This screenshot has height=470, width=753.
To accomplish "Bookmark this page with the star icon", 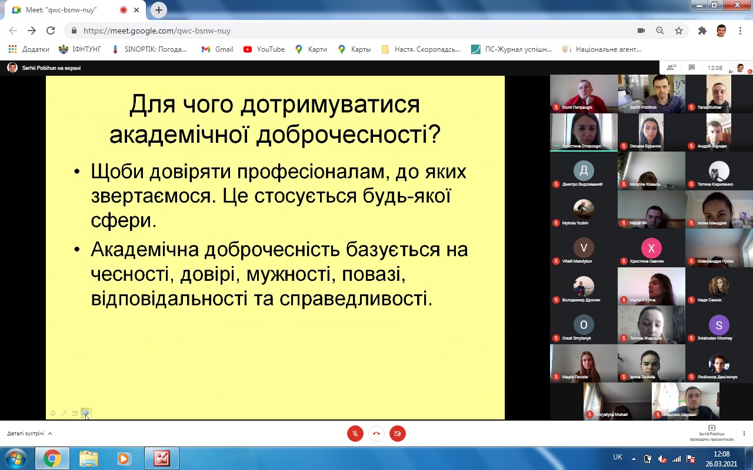I will click(679, 31).
